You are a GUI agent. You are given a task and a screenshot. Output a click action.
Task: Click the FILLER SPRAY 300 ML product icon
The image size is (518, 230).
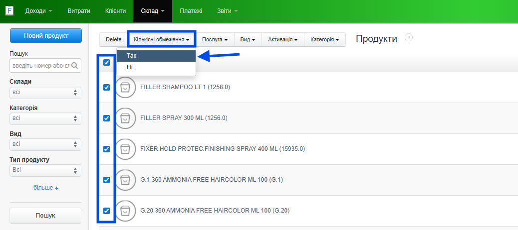(x=125, y=118)
